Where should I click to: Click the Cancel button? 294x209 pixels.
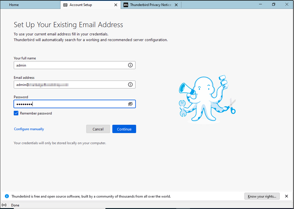(98, 129)
